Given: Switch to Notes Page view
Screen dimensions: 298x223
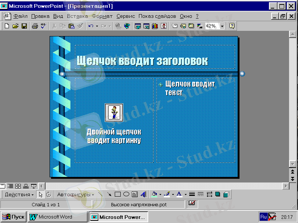Looking at the screenshot, I should click(x=26, y=186).
